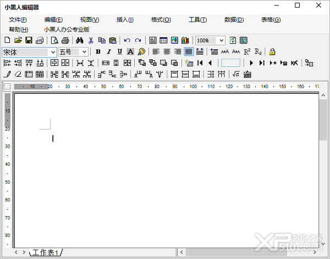This screenshot has height=259, width=330.
Task: Save the document with floppy icon
Action: click(29, 40)
